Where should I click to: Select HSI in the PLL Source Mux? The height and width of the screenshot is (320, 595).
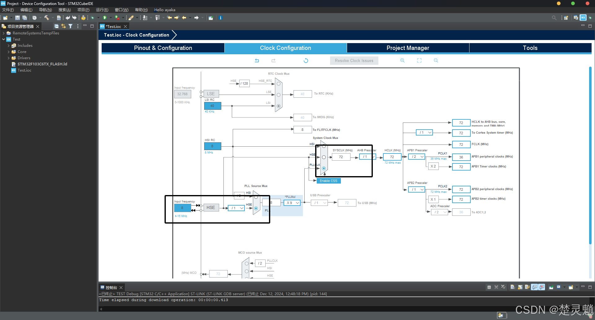point(256,197)
